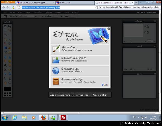The height and width of the screenshot is (126, 162).
Task: Click the navigator zoom percentage field
Action: tap(150, 41)
